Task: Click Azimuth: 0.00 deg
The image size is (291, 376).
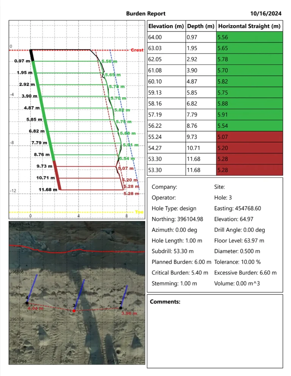Action: (174, 230)
